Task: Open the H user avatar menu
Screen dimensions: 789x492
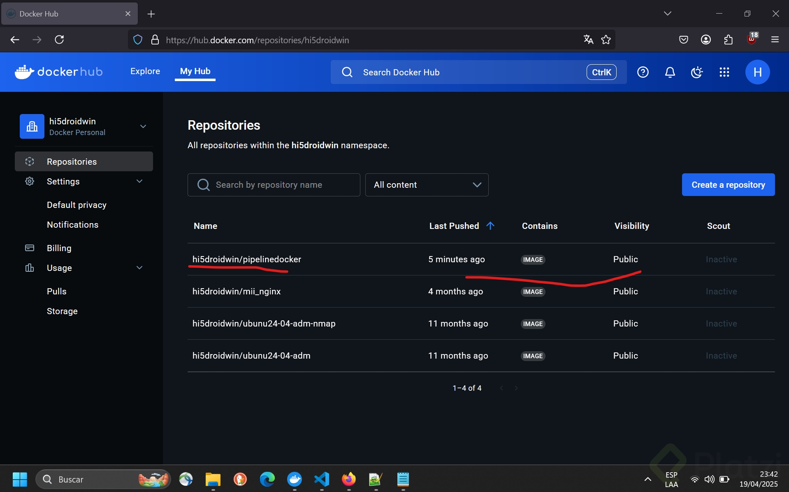Action: tap(757, 72)
